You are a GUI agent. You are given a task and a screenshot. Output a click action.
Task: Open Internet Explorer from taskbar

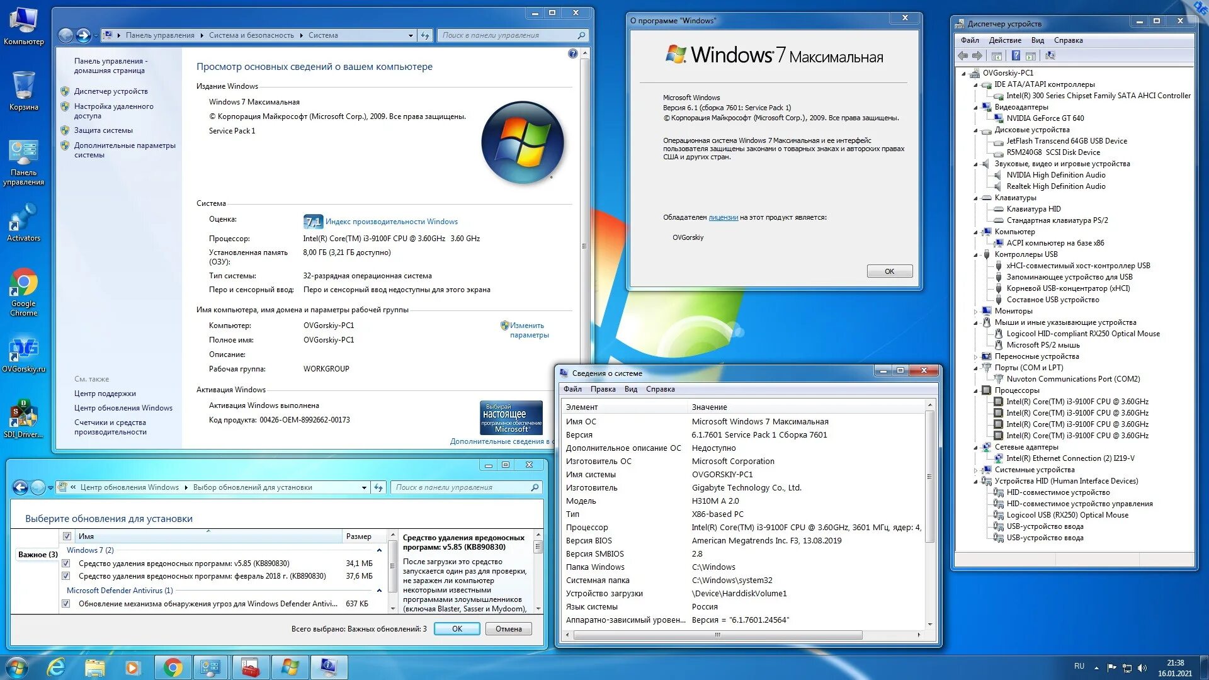57,667
